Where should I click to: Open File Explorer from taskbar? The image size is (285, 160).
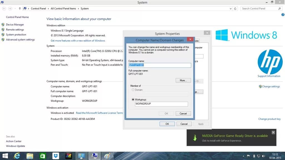tap(30, 156)
